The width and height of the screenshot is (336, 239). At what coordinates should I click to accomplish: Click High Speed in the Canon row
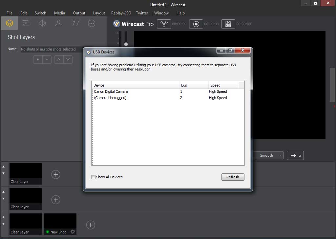coord(218,91)
